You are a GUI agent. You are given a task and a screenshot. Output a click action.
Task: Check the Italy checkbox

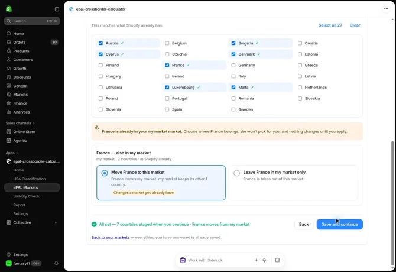[233, 76]
